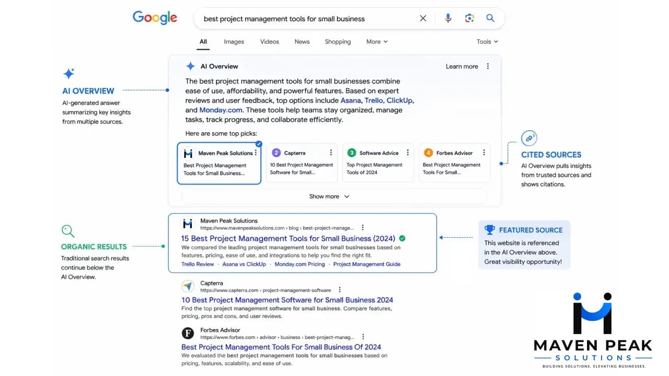Click into the Google search input field
The image size is (669, 376).
308,19
